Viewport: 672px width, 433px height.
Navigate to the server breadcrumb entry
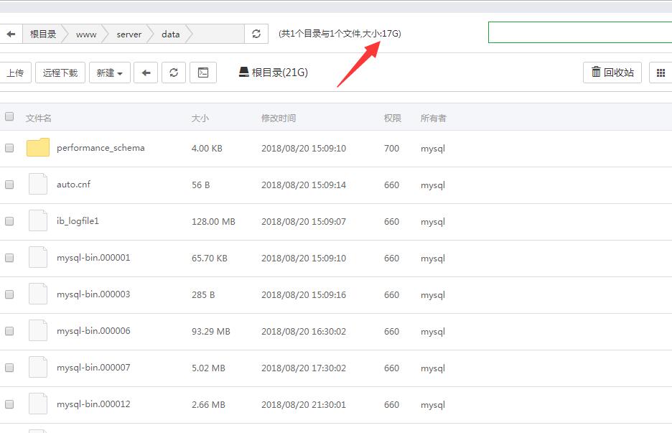[x=128, y=34]
